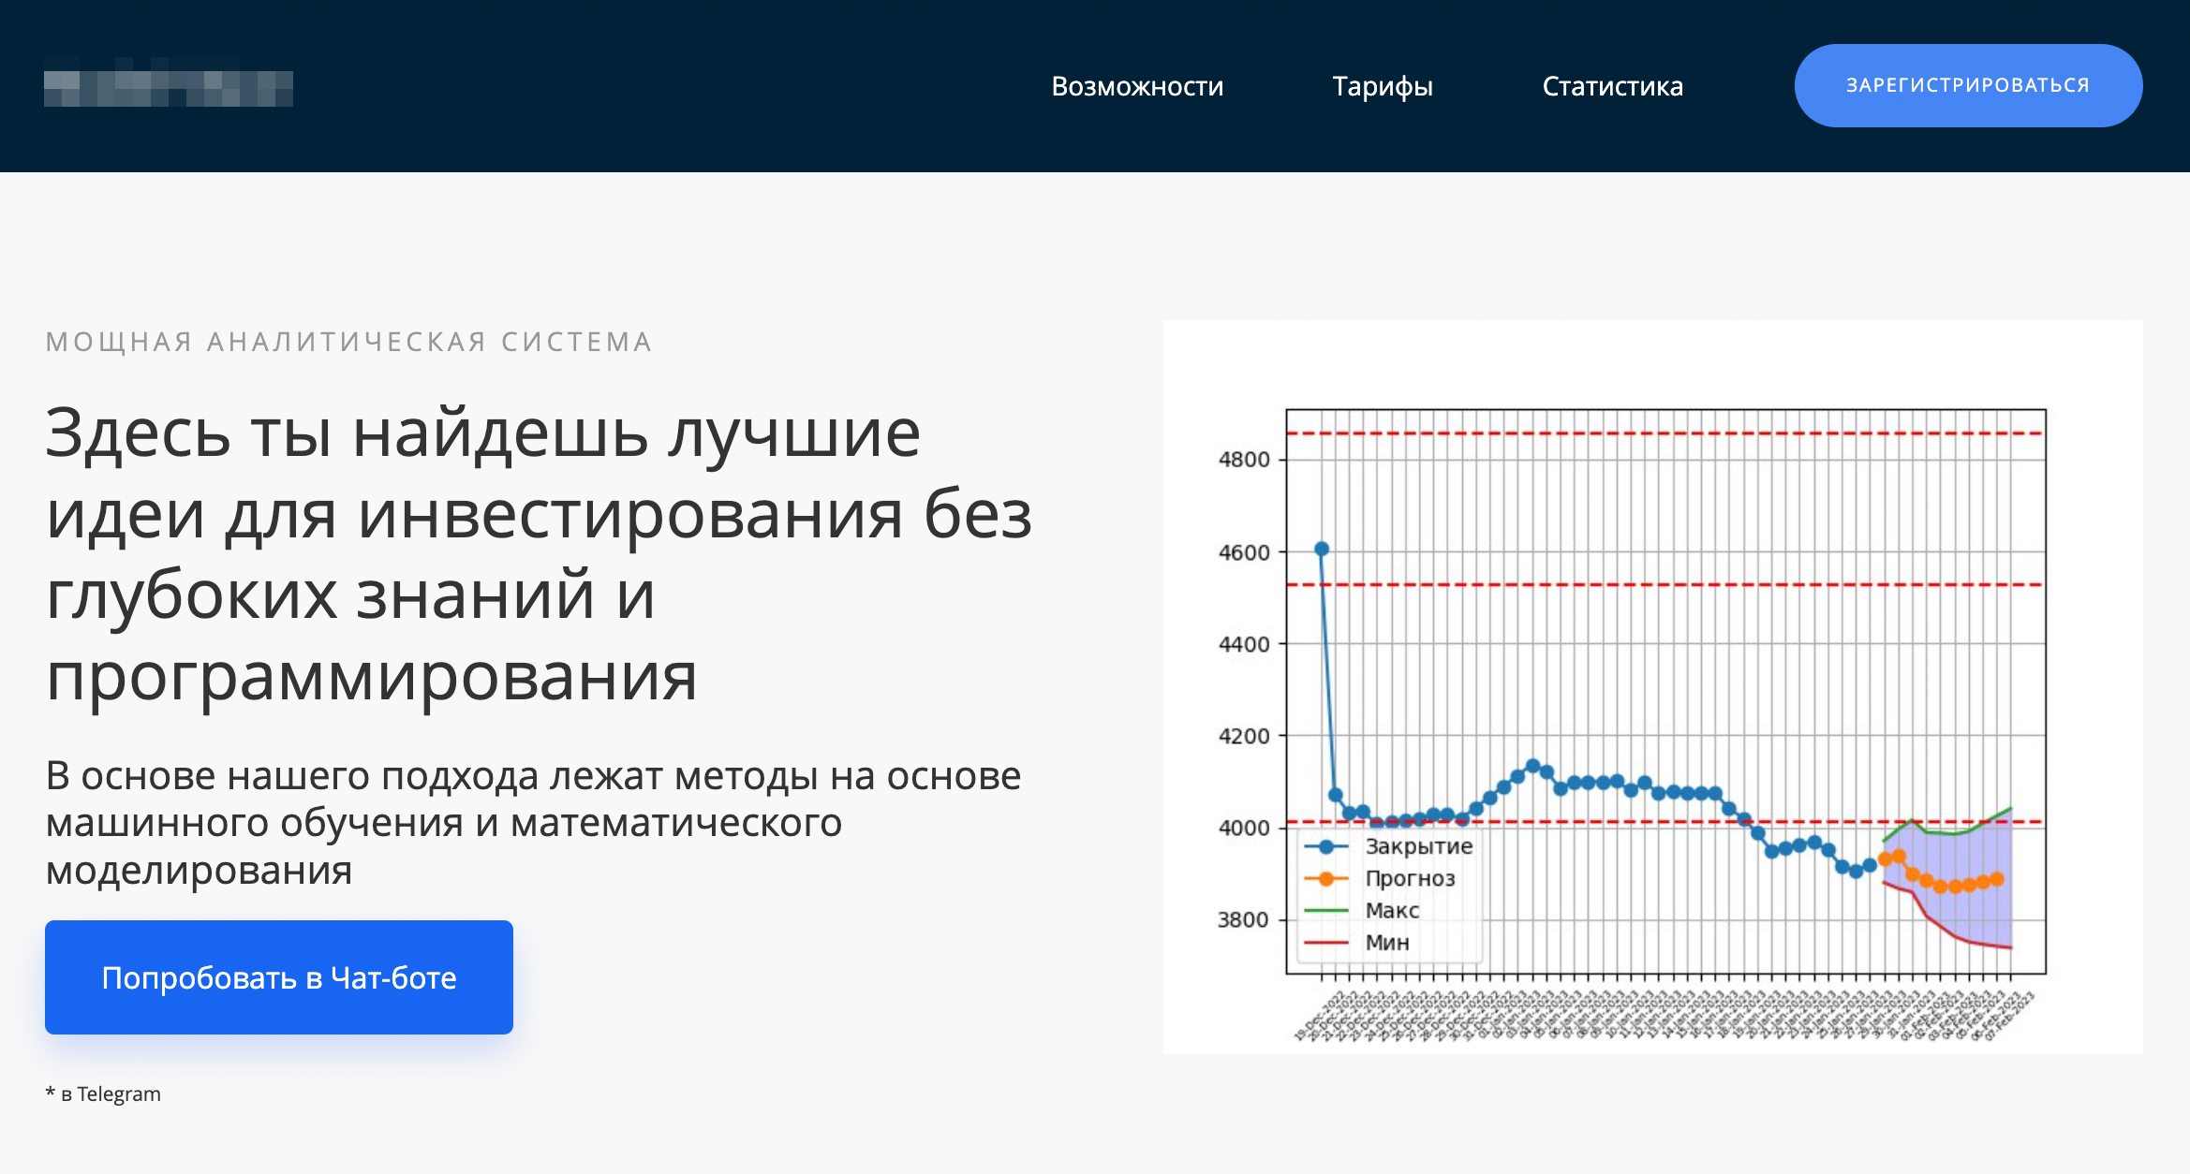Click the 4800 y-axis label
Viewport: 2190px width, 1174px height.
click(1244, 460)
